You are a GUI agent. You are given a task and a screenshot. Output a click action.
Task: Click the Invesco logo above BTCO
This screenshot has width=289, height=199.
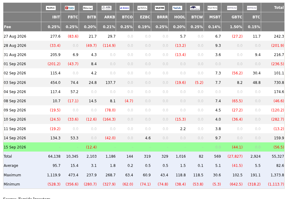click(124, 8)
